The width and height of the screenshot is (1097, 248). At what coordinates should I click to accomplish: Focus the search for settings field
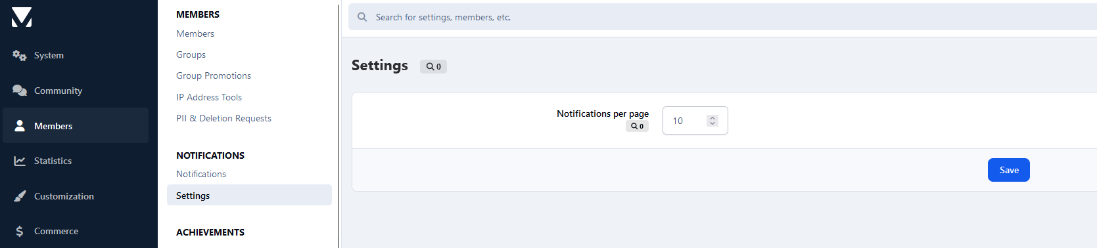tap(722, 17)
